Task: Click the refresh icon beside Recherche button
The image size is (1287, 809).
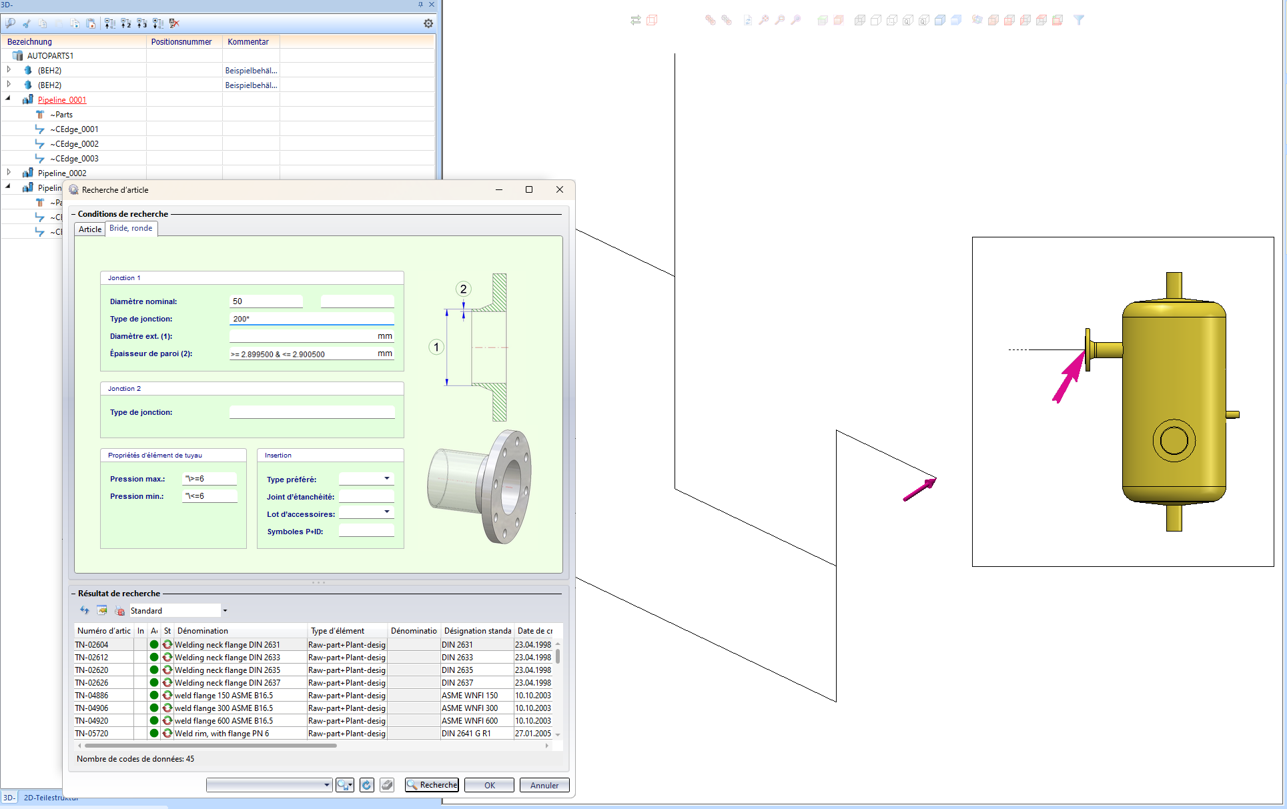Action: pyautogui.click(x=366, y=785)
